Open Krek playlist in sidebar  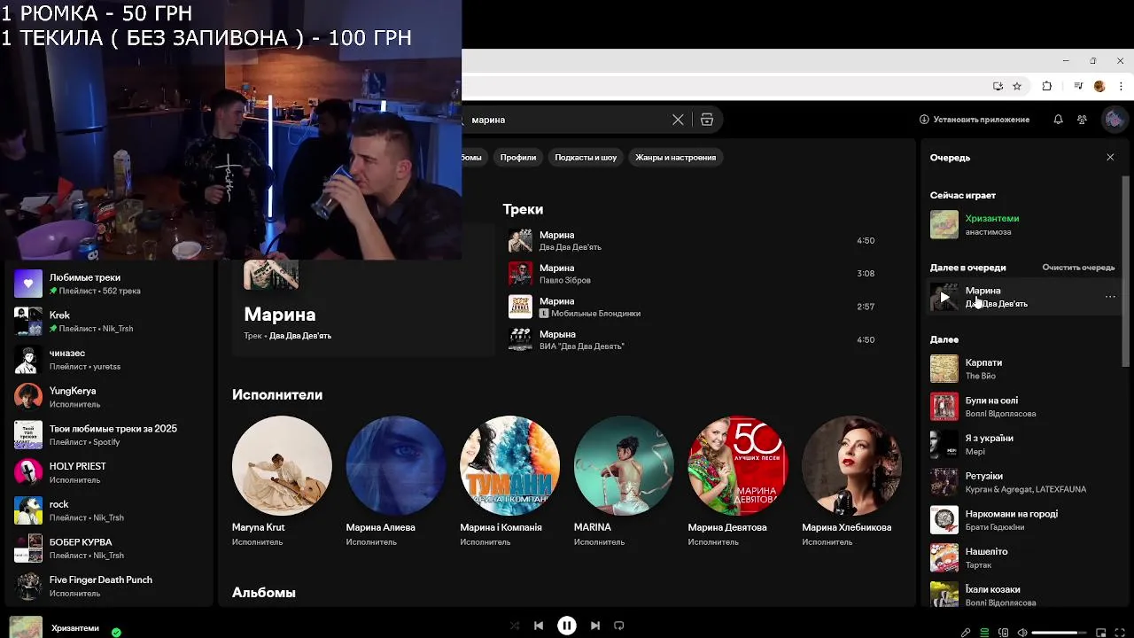pos(108,321)
